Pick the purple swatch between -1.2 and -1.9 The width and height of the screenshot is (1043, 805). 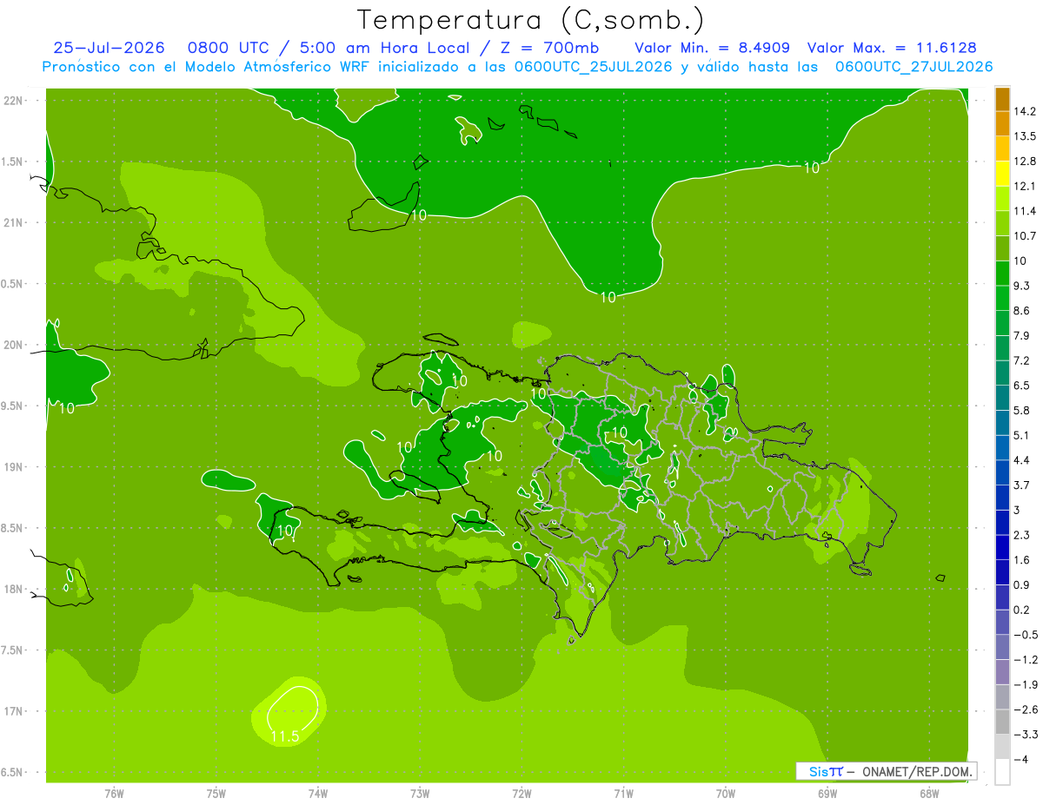point(1002,672)
